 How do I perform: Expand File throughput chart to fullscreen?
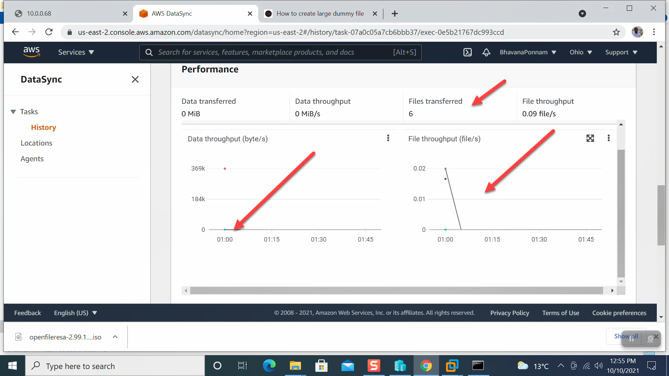point(590,138)
